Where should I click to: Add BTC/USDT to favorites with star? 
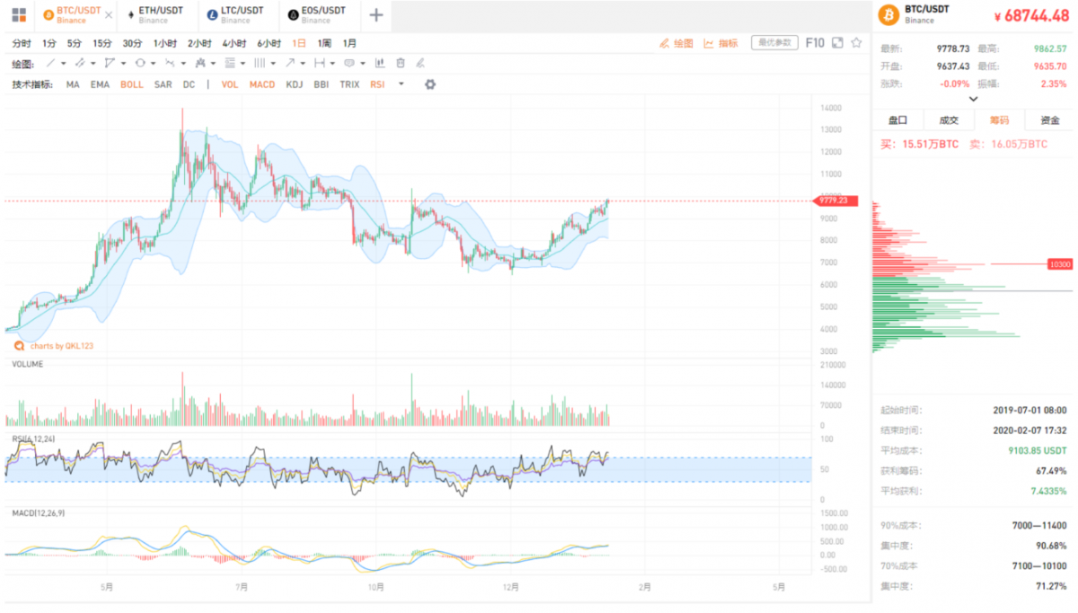coord(857,42)
